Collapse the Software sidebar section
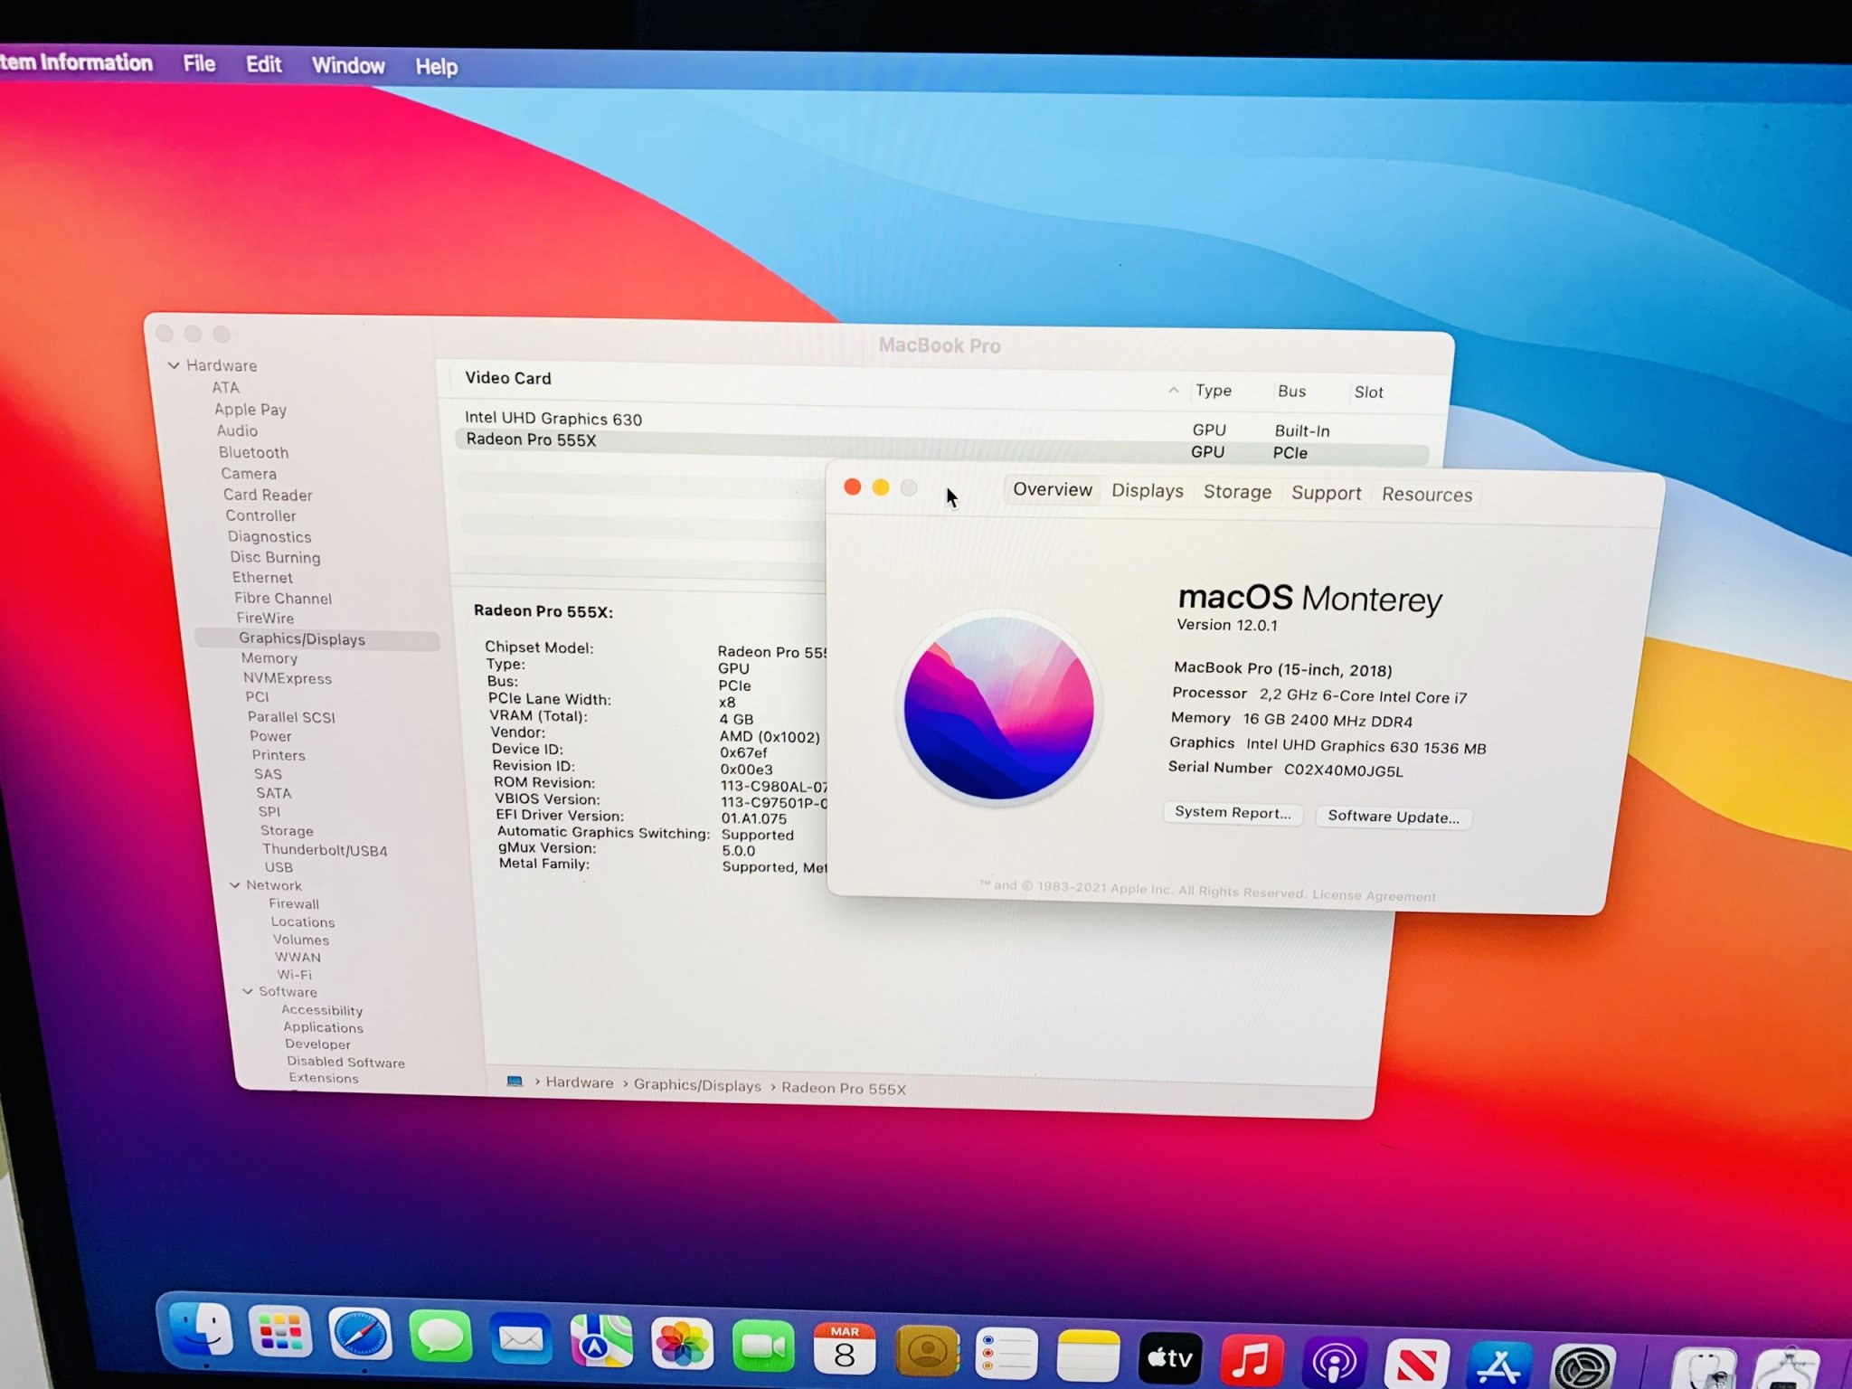1852x1389 pixels. pyautogui.click(x=248, y=992)
